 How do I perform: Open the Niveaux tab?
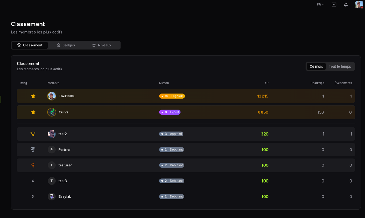102,45
